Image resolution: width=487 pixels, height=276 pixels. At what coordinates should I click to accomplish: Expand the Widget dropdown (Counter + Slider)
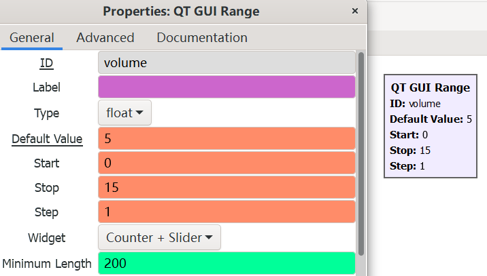(159, 237)
